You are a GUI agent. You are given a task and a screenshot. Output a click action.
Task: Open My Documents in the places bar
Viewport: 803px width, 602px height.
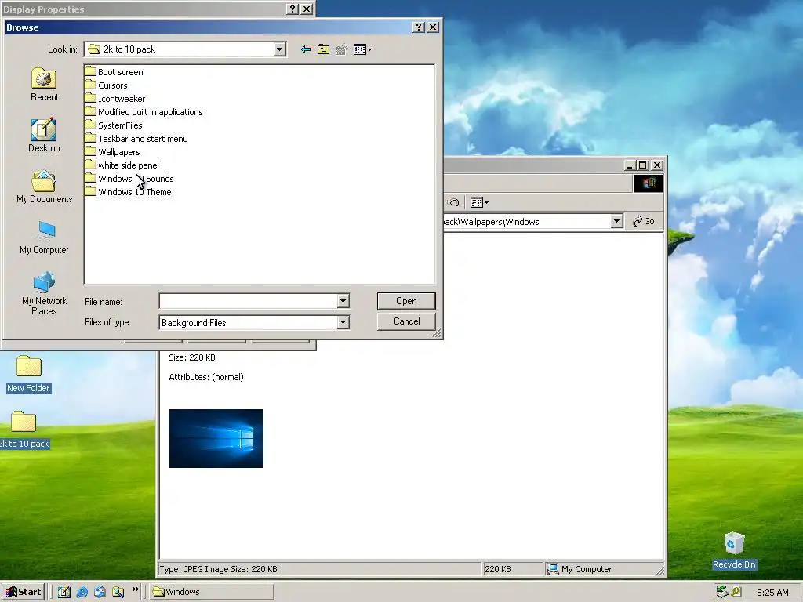[x=44, y=187]
